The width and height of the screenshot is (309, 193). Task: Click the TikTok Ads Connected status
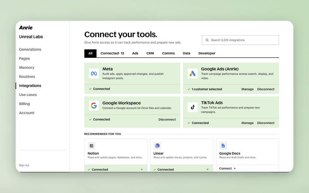point(200,123)
